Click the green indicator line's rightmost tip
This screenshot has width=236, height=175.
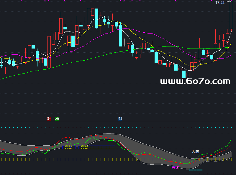point(230,139)
